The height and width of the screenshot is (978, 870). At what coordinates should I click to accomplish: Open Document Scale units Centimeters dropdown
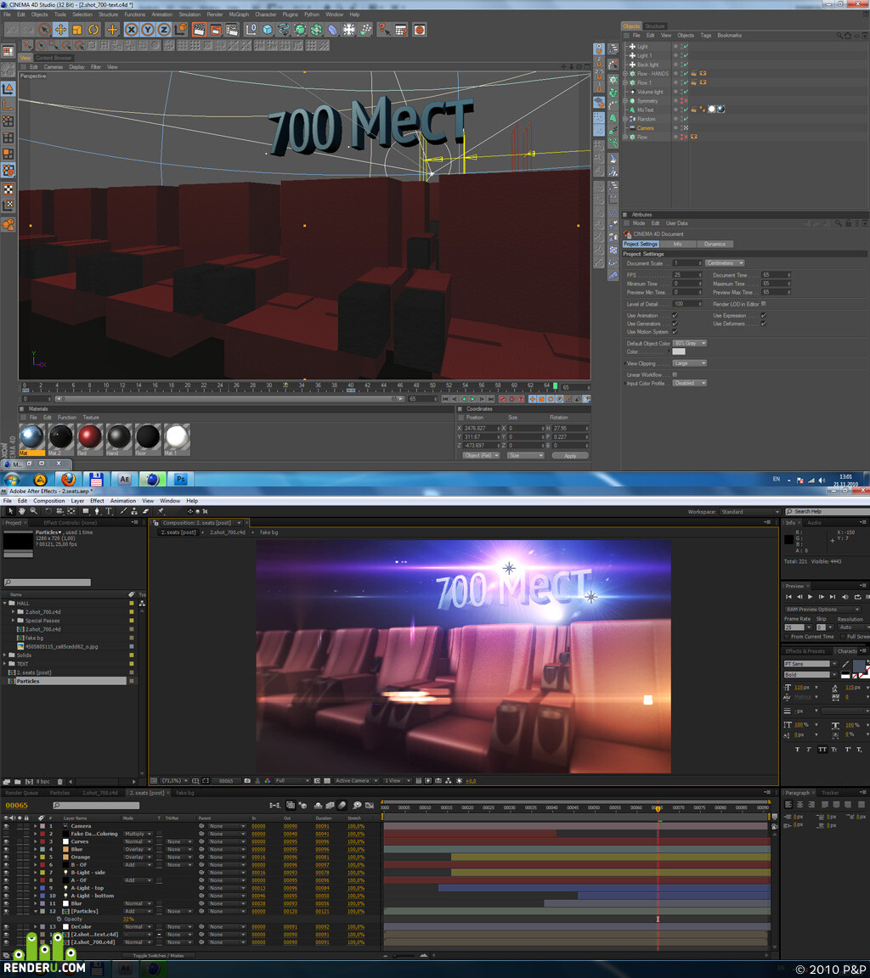(x=725, y=263)
